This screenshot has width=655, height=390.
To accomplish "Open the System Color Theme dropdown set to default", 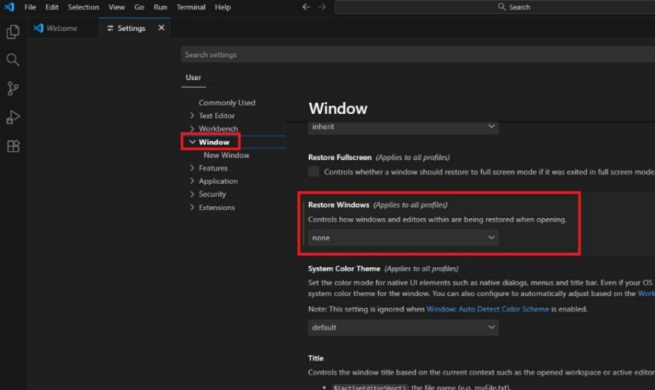I will pyautogui.click(x=403, y=327).
